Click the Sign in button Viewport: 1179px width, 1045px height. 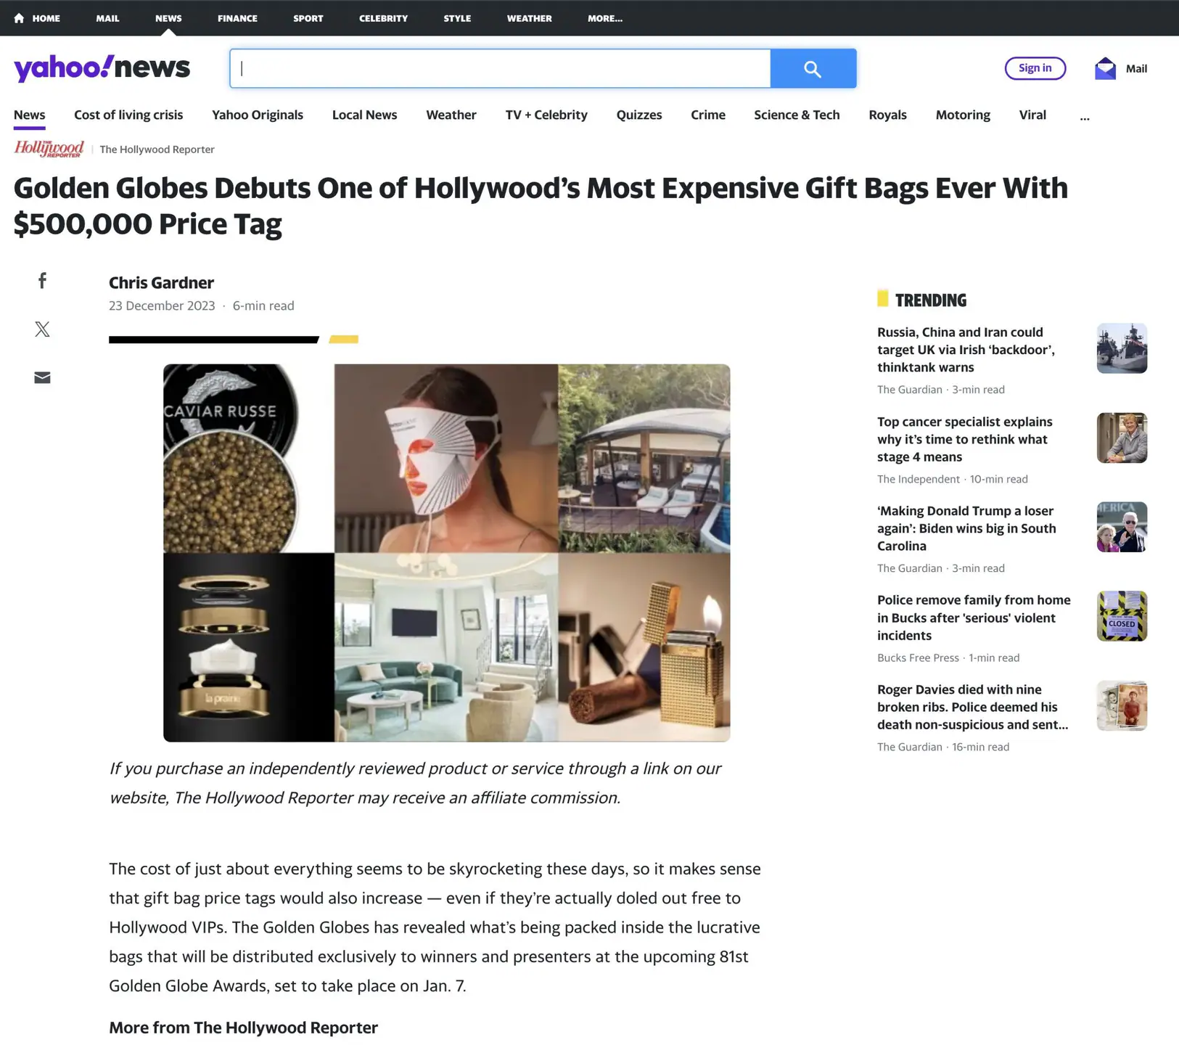pyautogui.click(x=1035, y=67)
